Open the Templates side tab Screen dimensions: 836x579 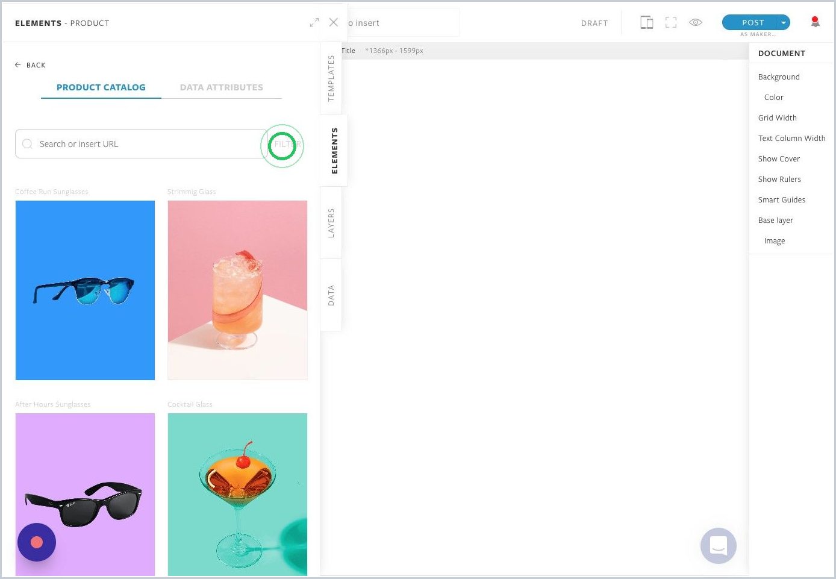coord(331,78)
